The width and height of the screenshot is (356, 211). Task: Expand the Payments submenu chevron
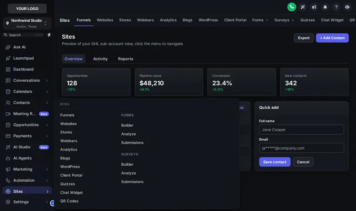[47, 136]
